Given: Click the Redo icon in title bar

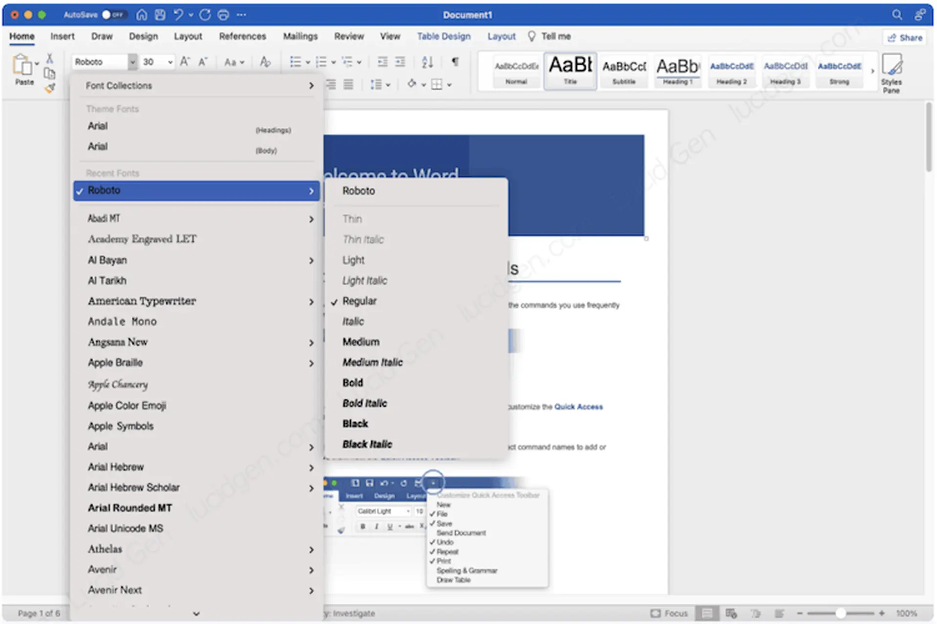Looking at the screenshot, I should 205,15.
